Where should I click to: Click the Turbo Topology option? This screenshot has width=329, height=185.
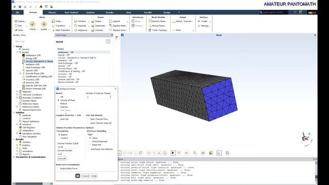coord(158,30)
